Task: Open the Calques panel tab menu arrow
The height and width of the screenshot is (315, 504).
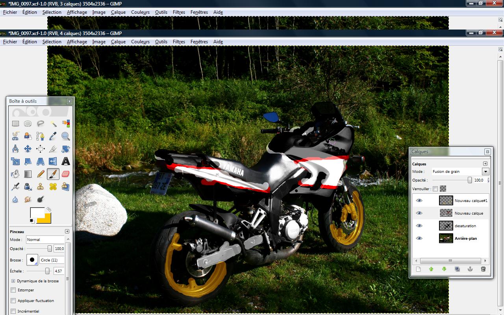Action: tap(485, 164)
